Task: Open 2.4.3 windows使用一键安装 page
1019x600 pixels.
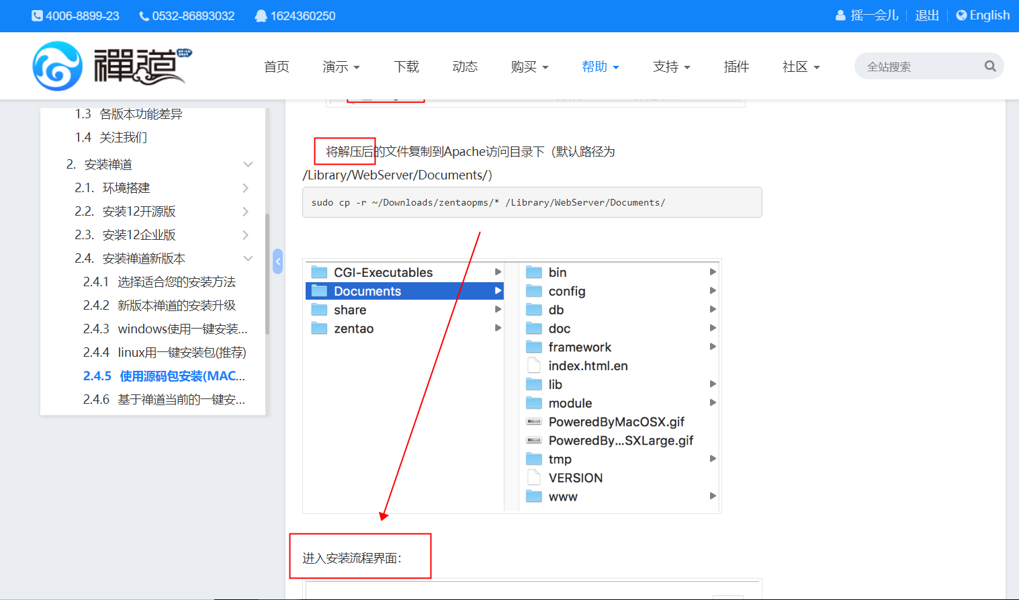Action: point(165,329)
